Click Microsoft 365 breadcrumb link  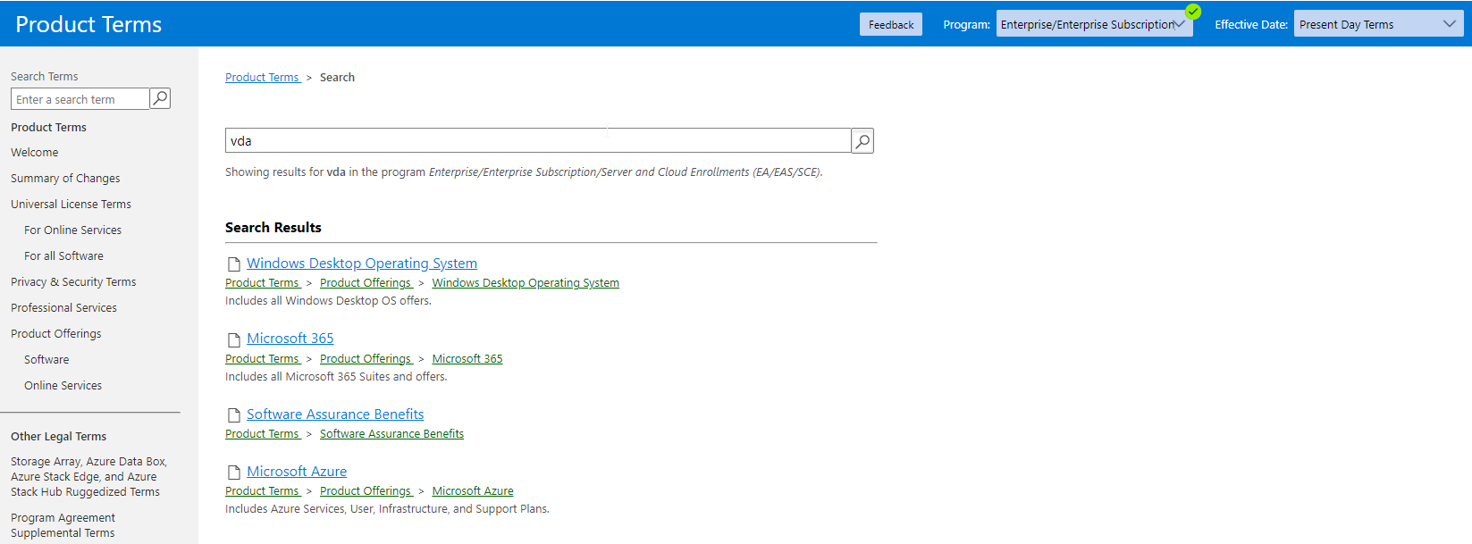point(467,359)
